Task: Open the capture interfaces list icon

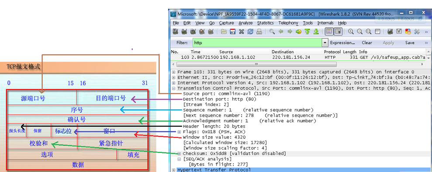Action: [175, 31]
